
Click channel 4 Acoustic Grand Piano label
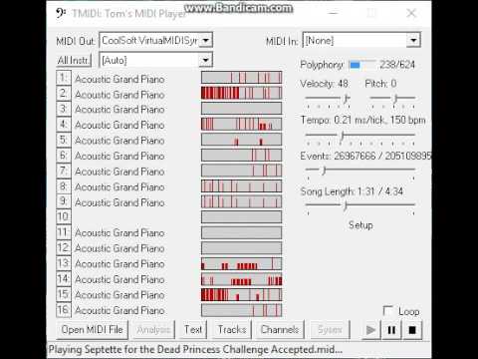coord(119,125)
